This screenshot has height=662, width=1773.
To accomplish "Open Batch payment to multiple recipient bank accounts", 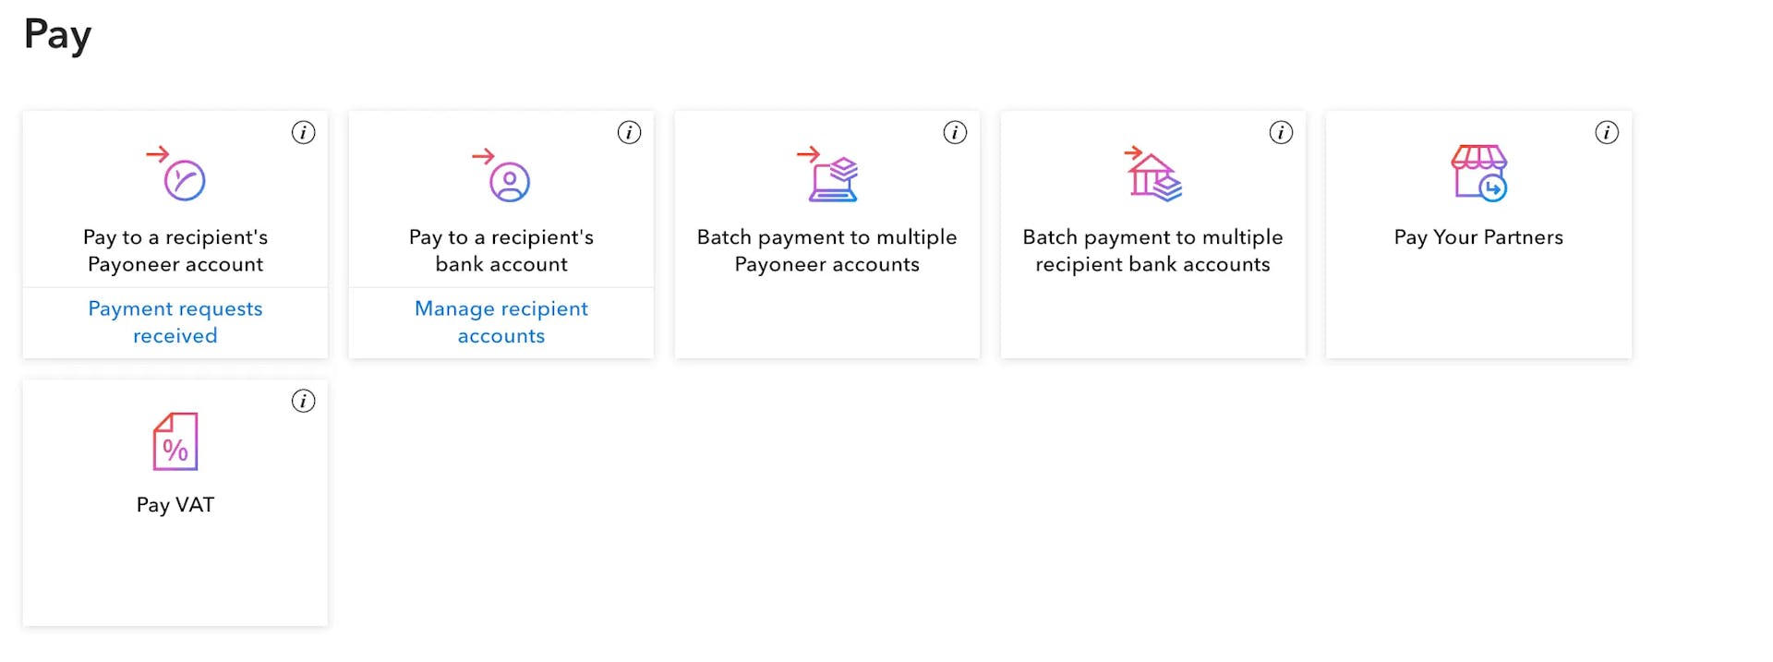I will (x=1152, y=251).
